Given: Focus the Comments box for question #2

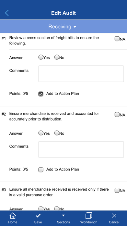Looking at the screenshot, I should 81,149.
